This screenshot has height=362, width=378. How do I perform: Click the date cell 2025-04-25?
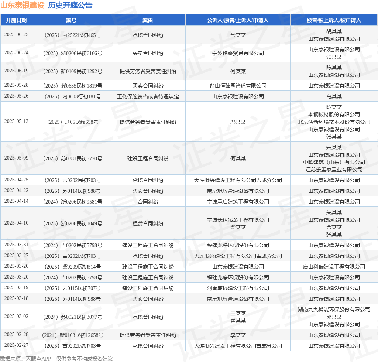pyautogui.click(x=16, y=180)
